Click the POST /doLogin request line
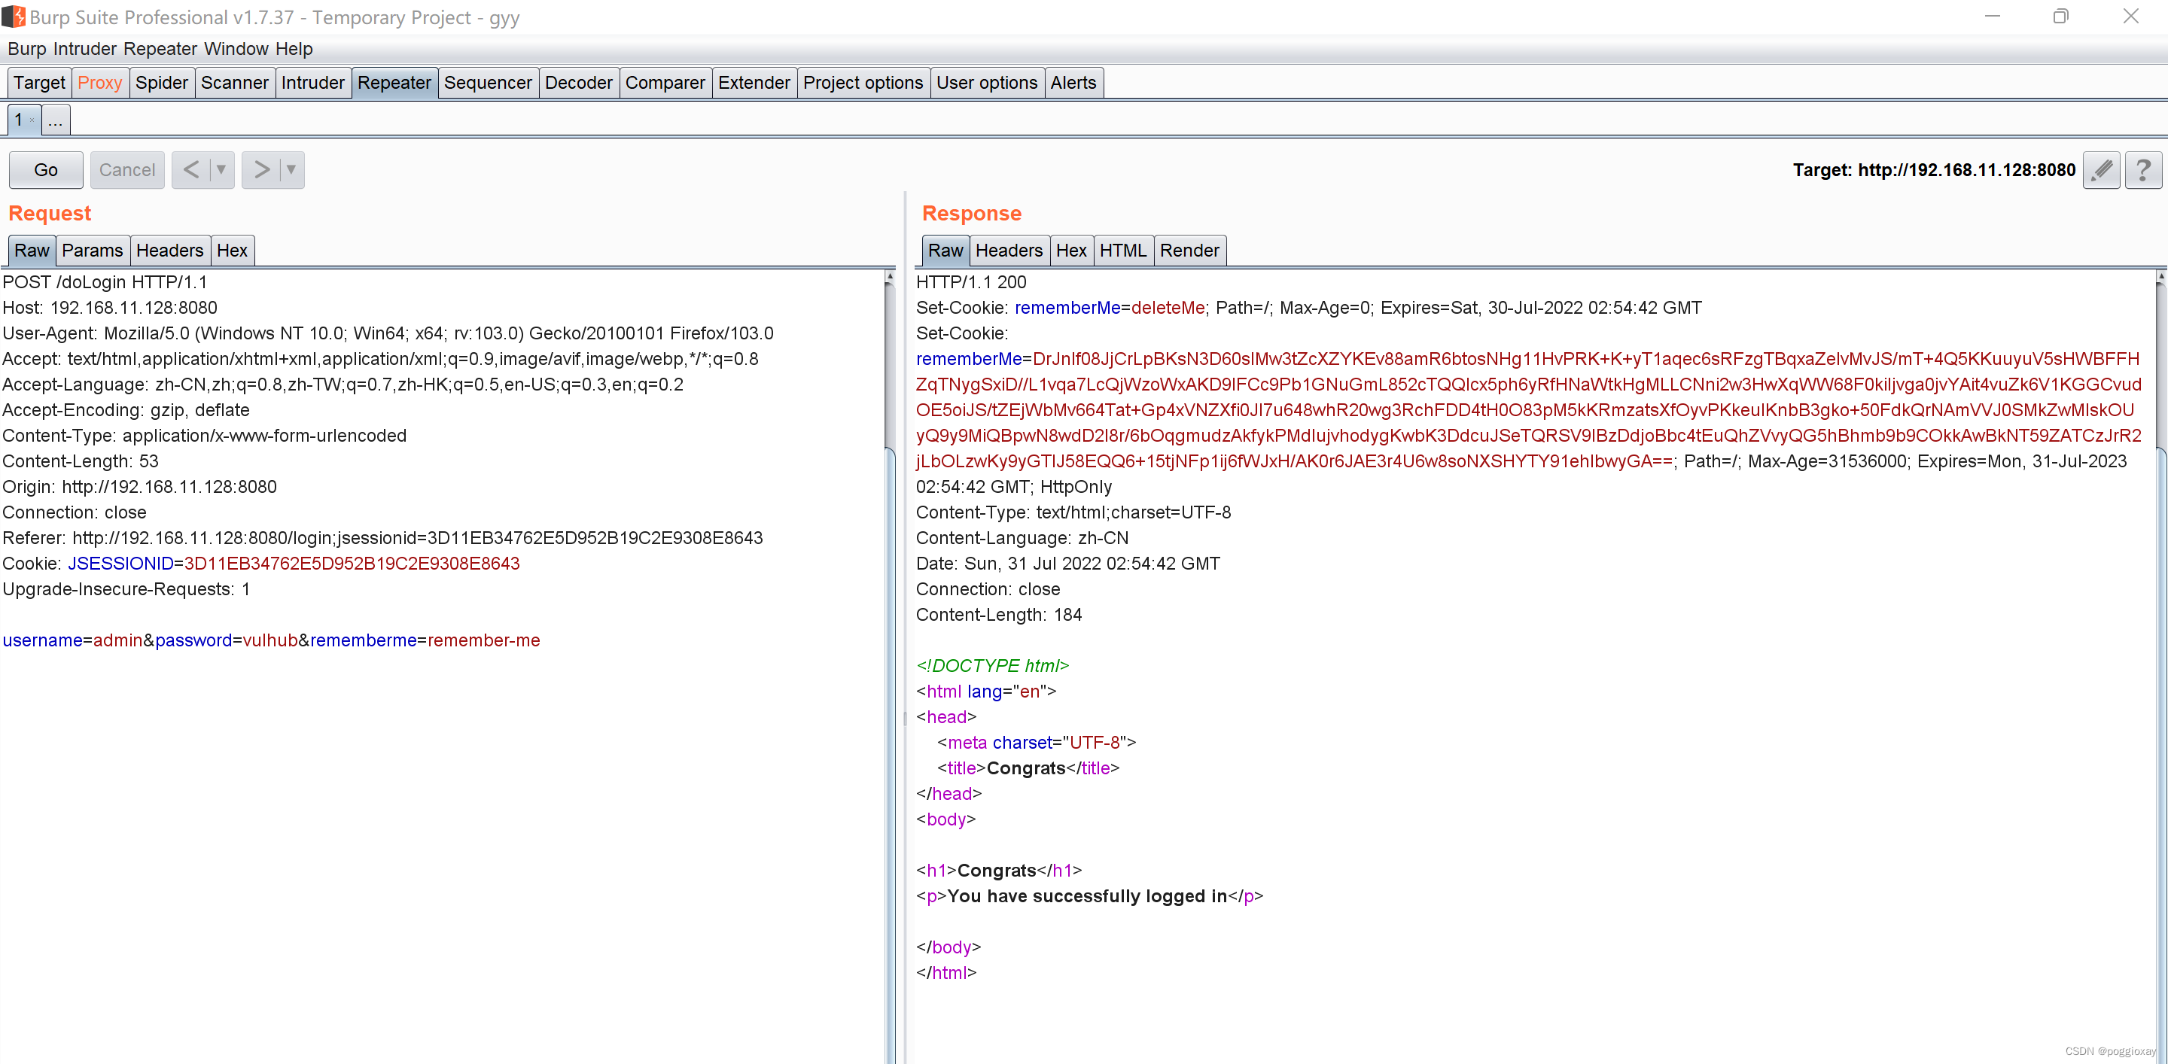The height and width of the screenshot is (1064, 2168). click(x=105, y=283)
